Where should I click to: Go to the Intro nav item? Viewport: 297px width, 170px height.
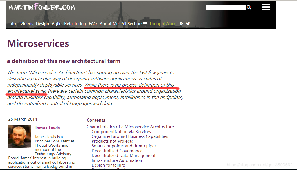(x=13, y=24)
